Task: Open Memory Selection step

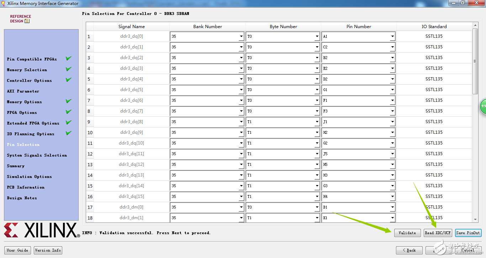Action: coord(27,70)
